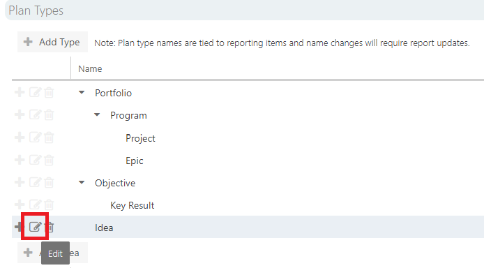Collapse the Program tree node
Viewport: 484px width, 268px height.
click(97, 115)
